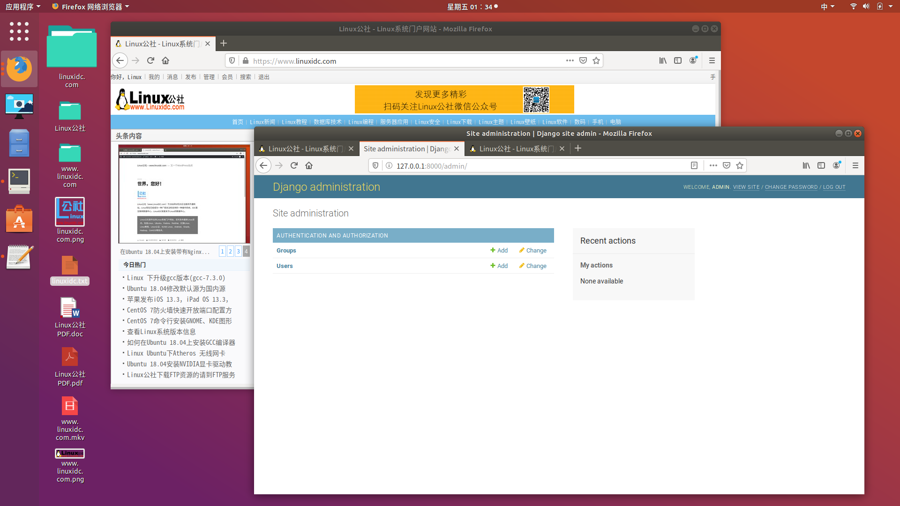Click Back button in linuxidc Firefox window
The width and height of the screenshot is (900, 506).
pyautogui.click(x=120, y=60)
